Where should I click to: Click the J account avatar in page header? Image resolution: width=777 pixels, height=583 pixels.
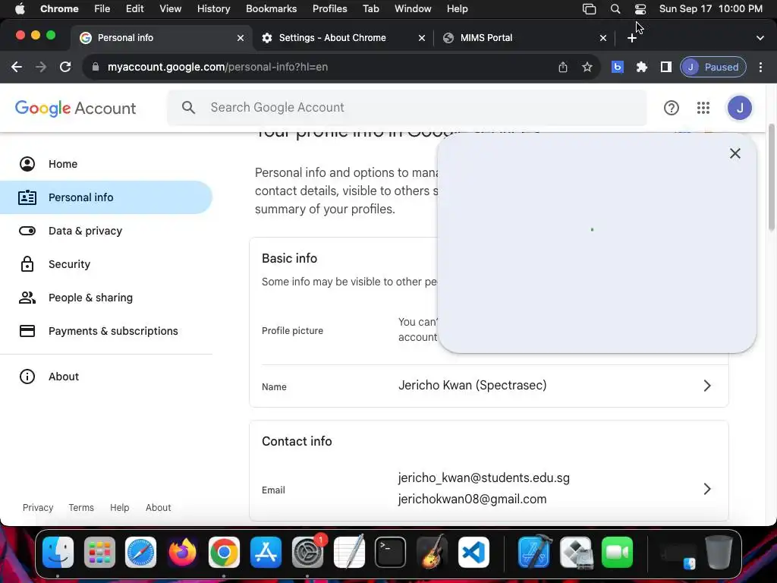click(740, 108)
